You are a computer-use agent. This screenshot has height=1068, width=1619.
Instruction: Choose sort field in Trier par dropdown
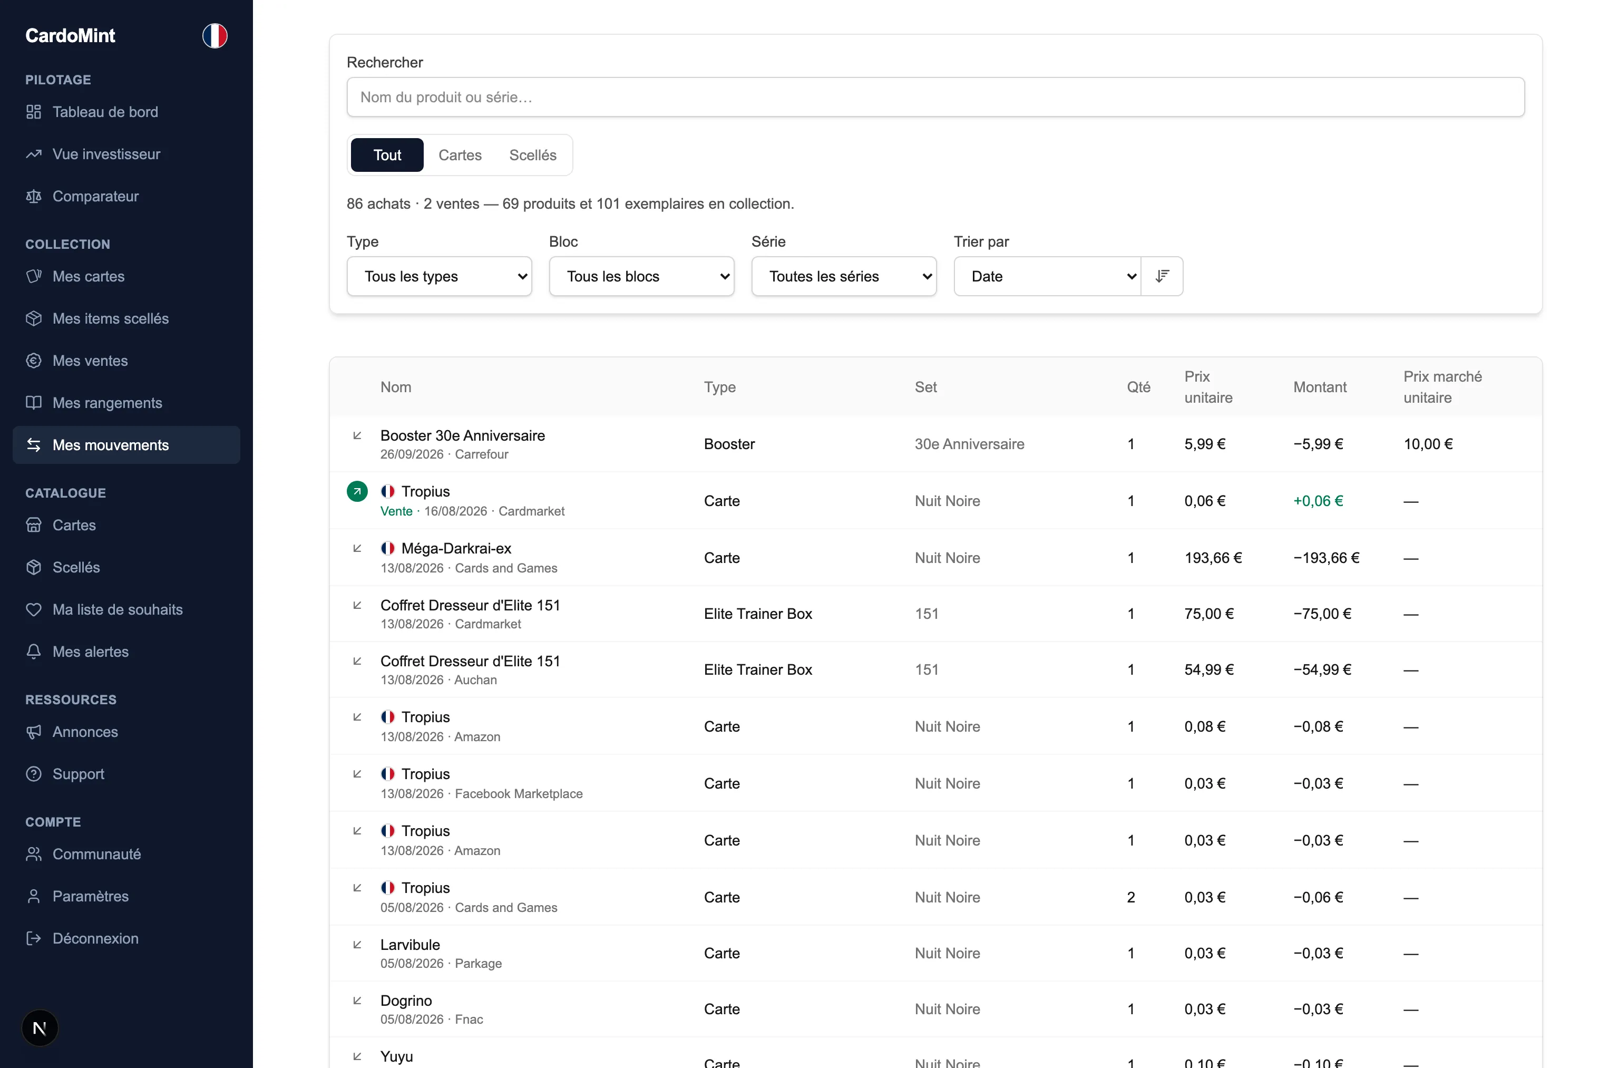coord(1047,276)
